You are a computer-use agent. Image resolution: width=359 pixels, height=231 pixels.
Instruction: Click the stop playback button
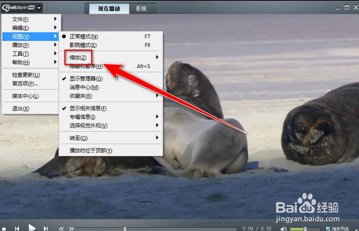pos(4,229)
